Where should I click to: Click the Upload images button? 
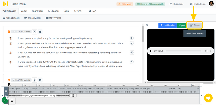click(11, 18)
